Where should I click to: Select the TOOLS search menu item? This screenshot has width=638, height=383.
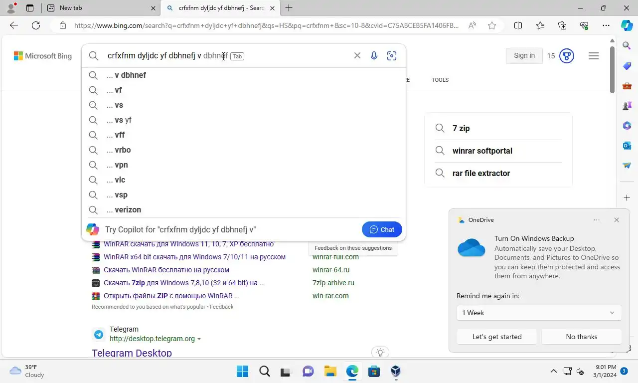coord(440,80)
